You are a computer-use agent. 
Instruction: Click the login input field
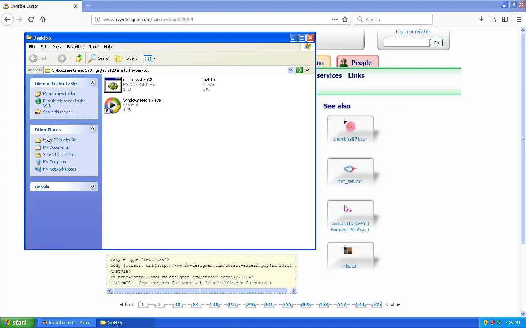(x=406, y=43)
